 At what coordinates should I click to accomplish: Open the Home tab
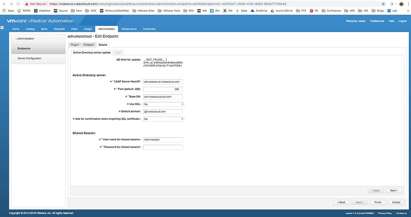[x=16, y=29]
